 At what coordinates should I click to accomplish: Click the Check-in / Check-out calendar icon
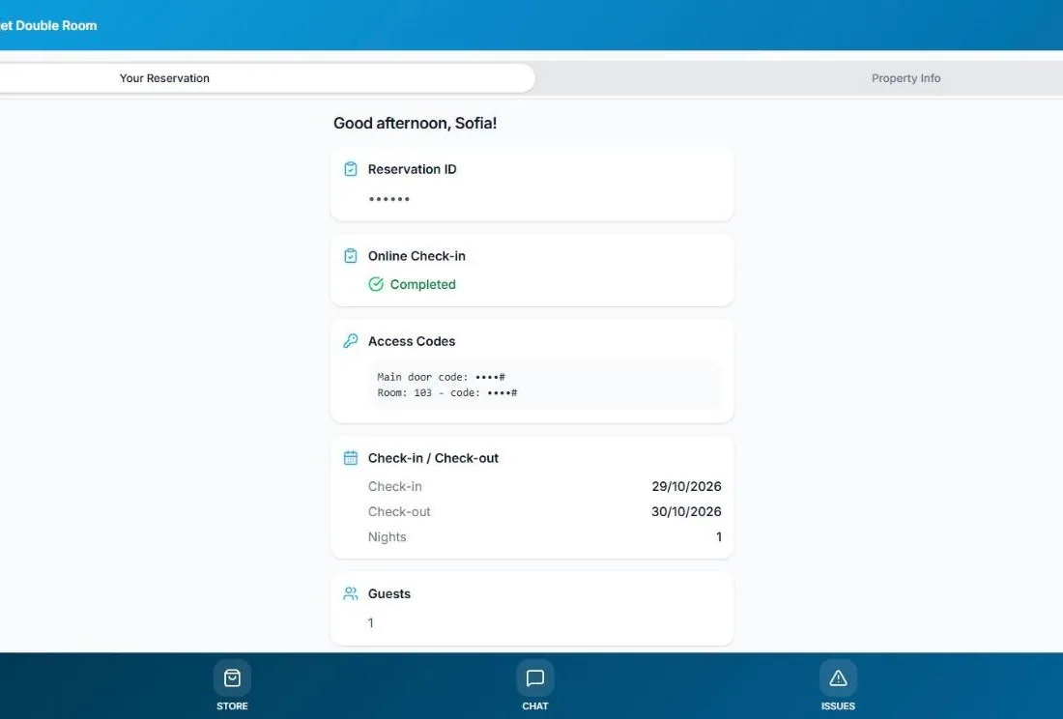pos(351,458)
